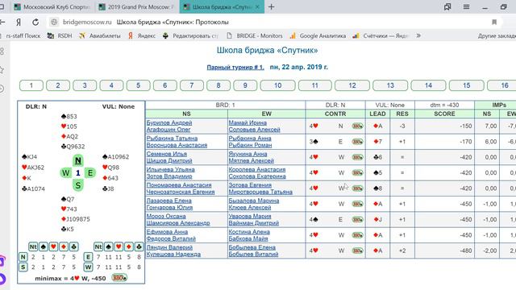Close the Школа бриджа «Спутник» tab
The width and height of the screenshot is (516, 290).
tap(257, 7)
